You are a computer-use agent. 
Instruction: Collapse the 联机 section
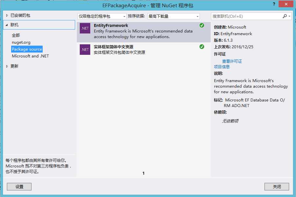7,25
